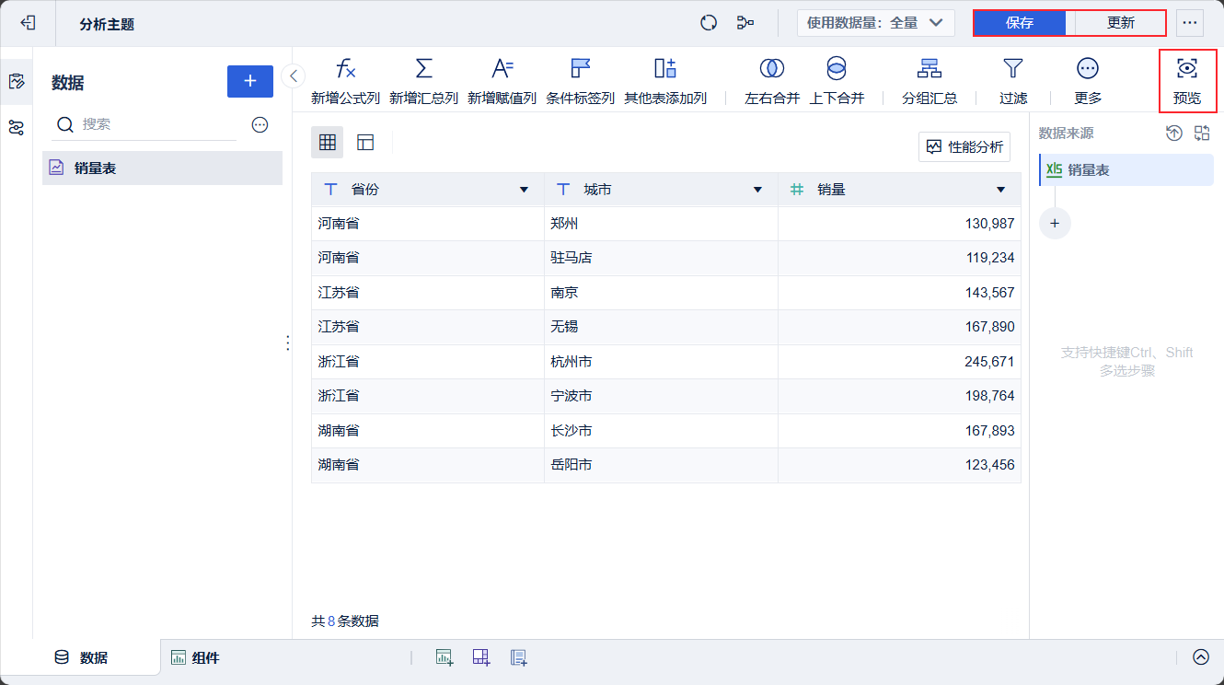Viewport: 1224px width, 685px height.
Task: Click 分组汇总 toolbar tool
Action: pos(930,81)
